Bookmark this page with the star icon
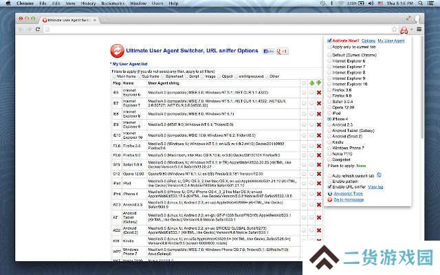 click(x=394, y=29)
